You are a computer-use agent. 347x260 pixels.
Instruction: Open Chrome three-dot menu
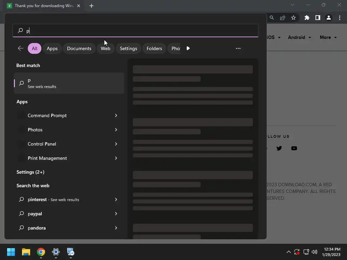pos(340,18)
